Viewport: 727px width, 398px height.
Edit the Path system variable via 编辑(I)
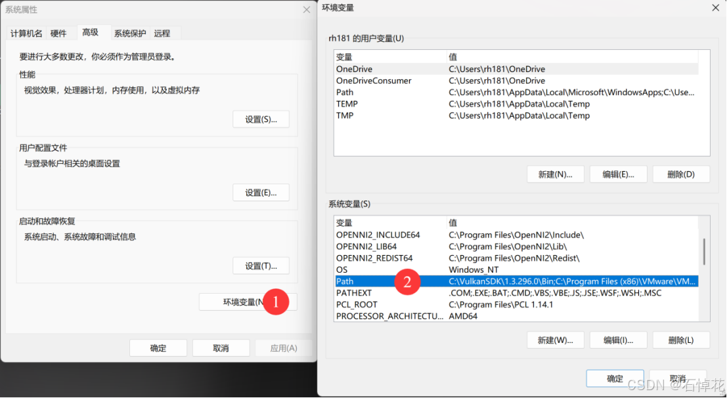(618, 340)
